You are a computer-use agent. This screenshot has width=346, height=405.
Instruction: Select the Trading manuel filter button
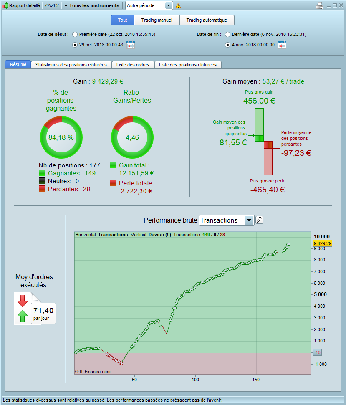(157, 20)
